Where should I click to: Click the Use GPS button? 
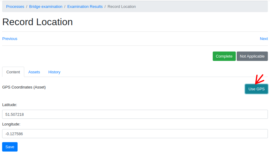pos(256,89)
